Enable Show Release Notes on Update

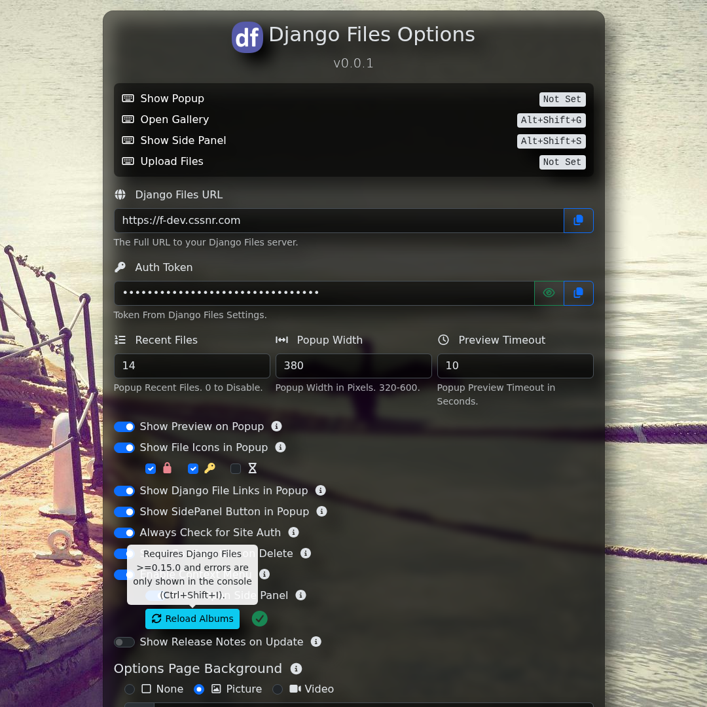pos(124,642)
